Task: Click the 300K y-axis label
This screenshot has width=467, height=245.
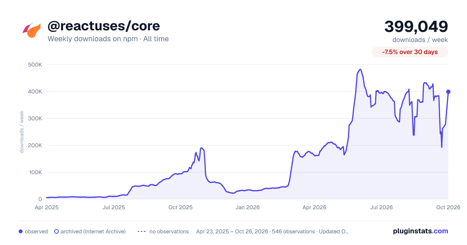Action: click(x=35, y=118)
